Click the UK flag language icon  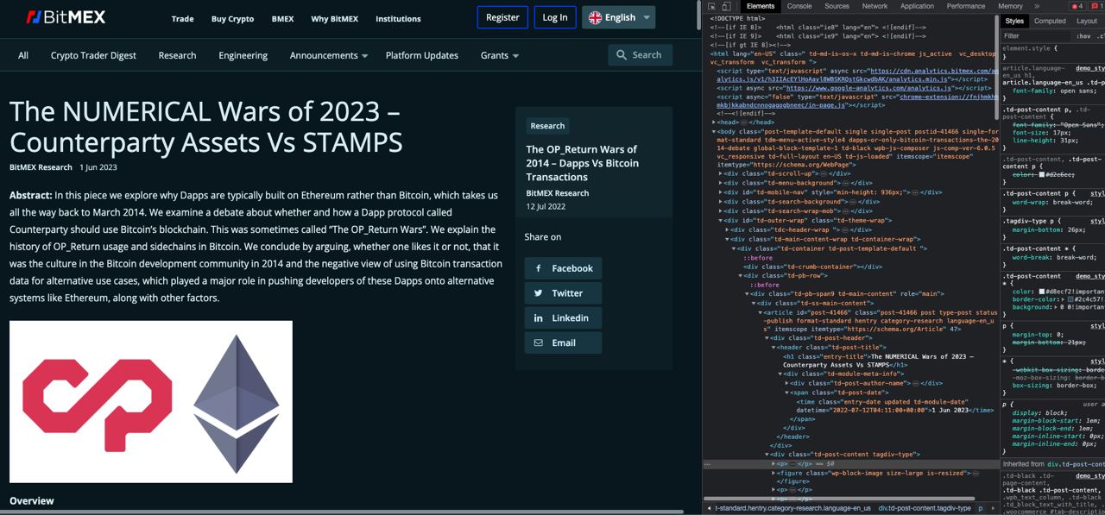click(x=595, y=17)
